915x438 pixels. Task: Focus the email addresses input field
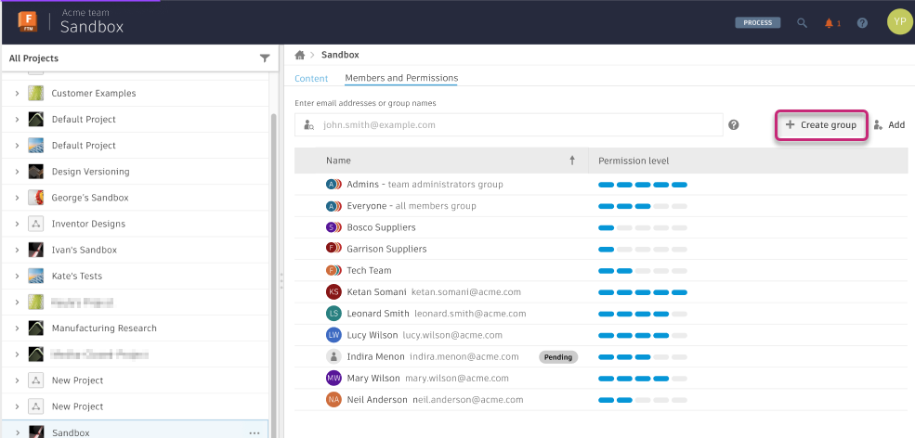pos(520,124)
